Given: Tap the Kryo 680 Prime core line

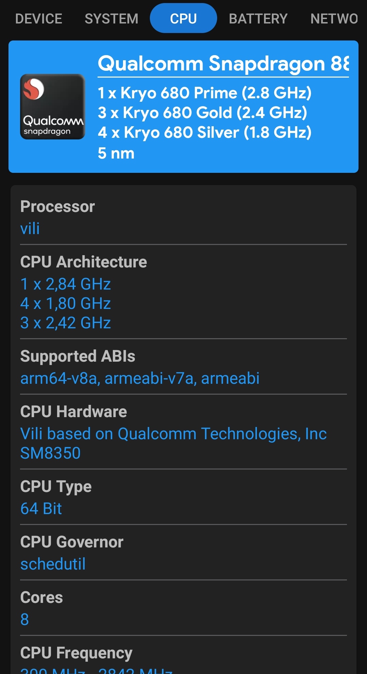Looking at the screenshot, I should 205,93.
